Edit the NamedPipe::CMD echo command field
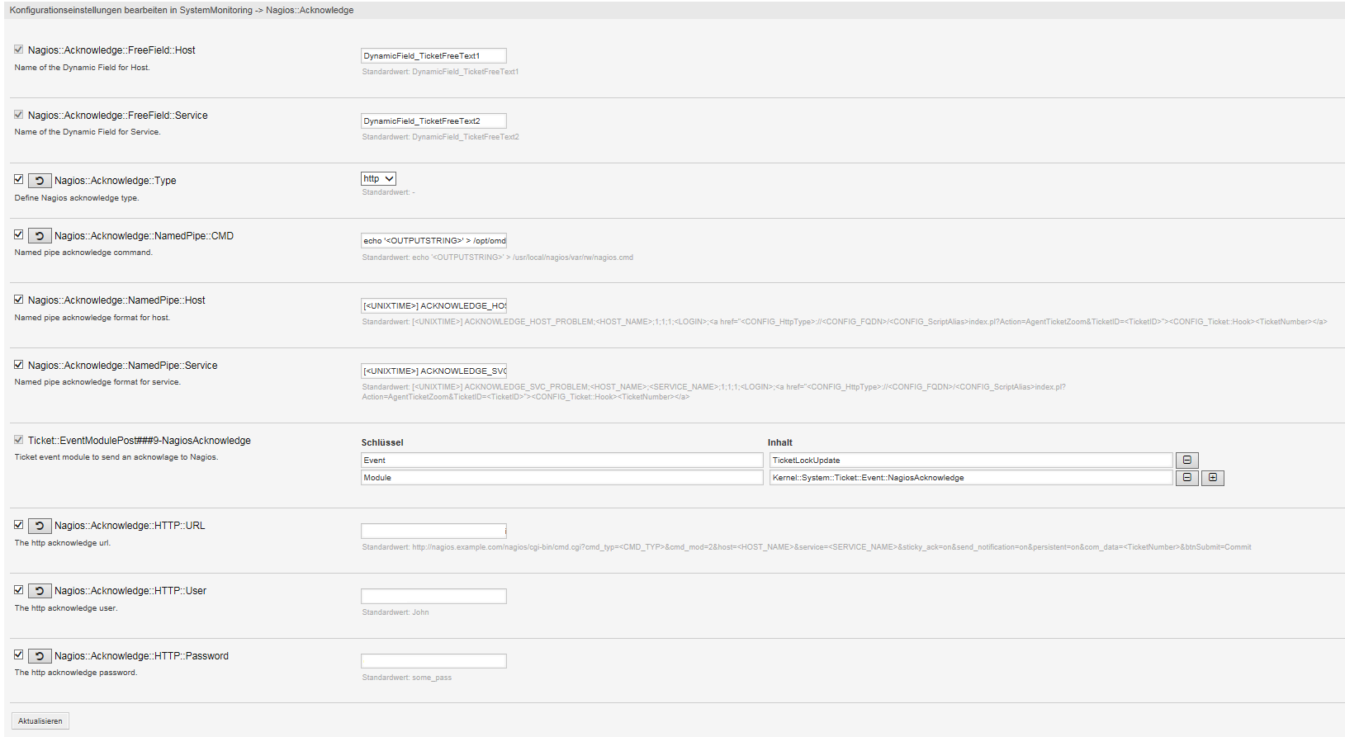 (x=433, y=241)
